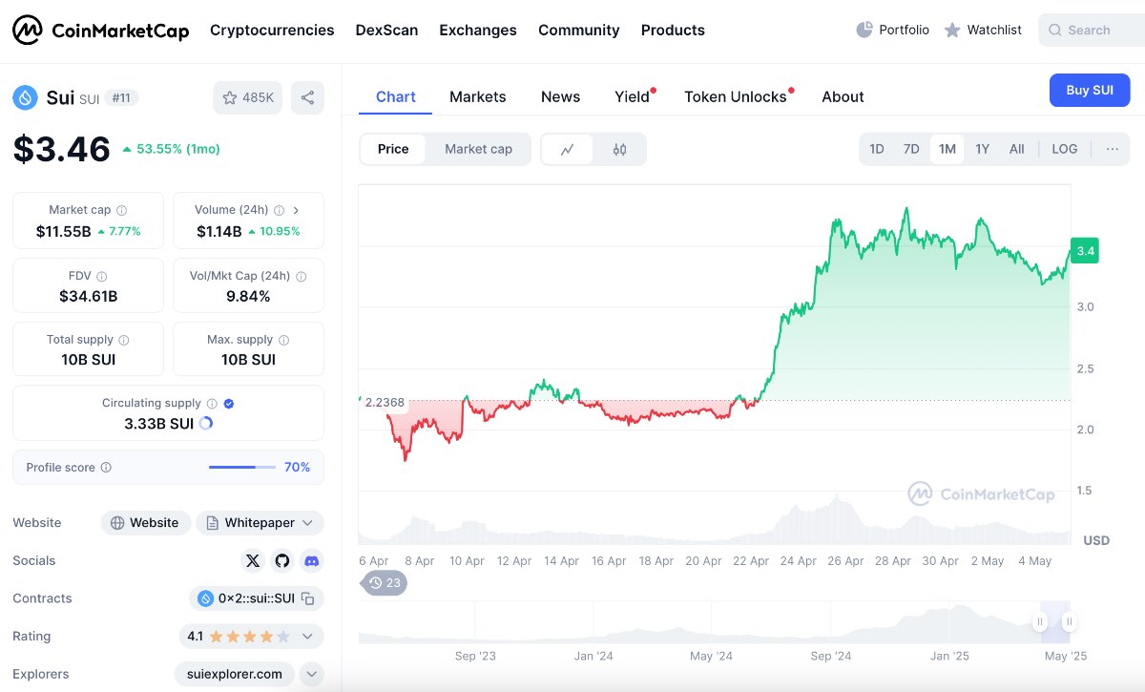Click the 53.55% (1mo) price change text

pos(178,149)
